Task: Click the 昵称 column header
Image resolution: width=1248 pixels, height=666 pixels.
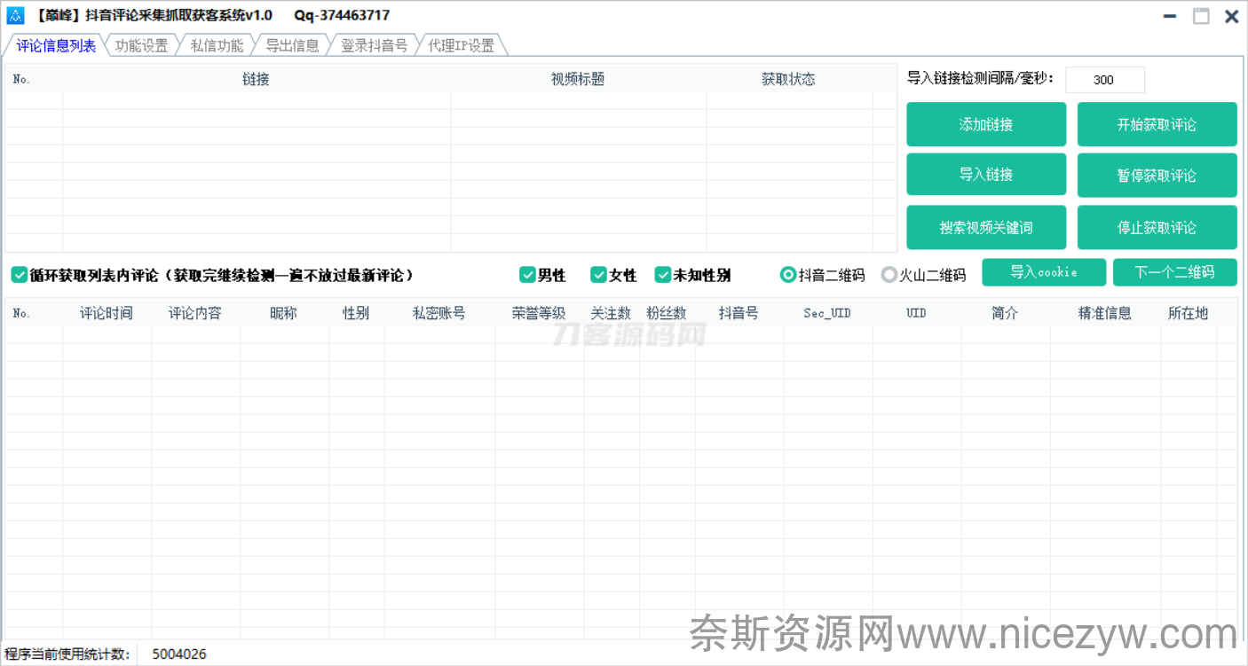Action: [284, 313]
